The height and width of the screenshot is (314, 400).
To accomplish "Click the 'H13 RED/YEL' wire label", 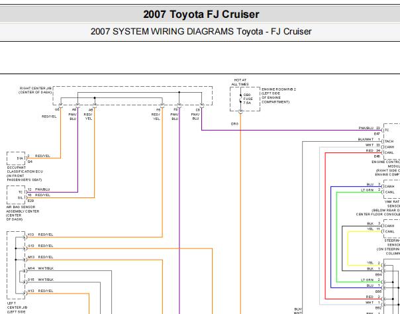I will coord(40,291).
